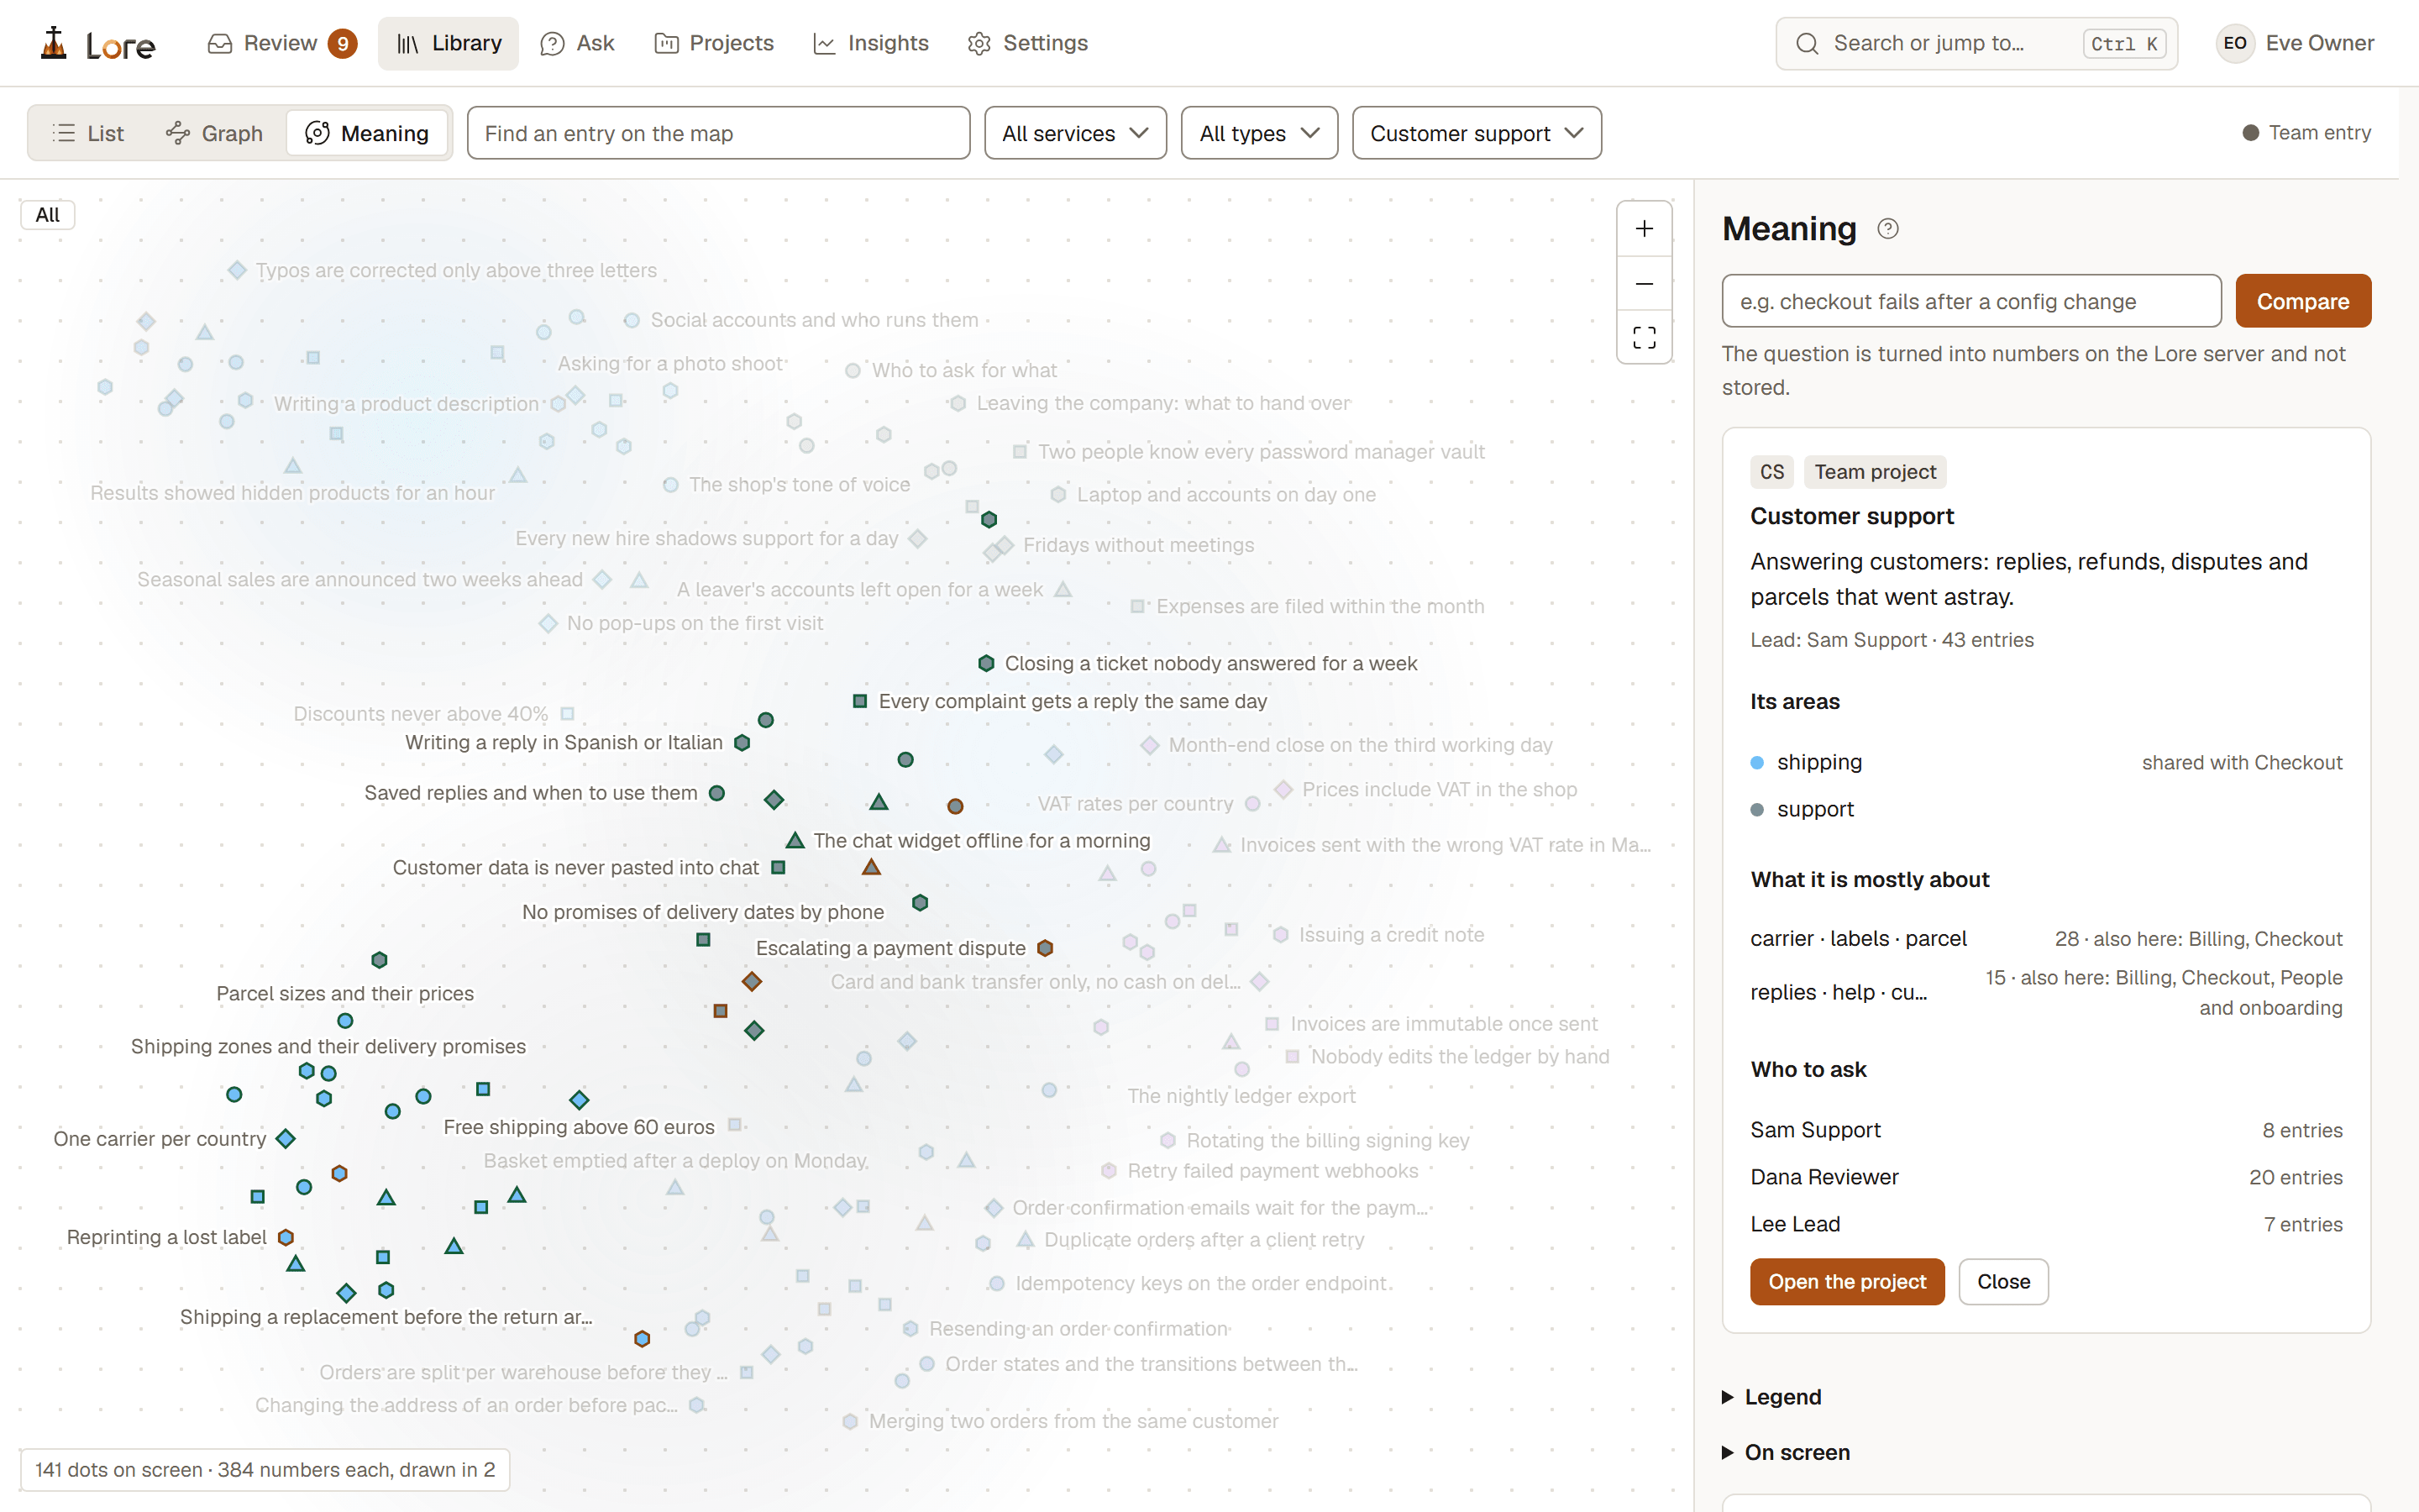Click the grey support color dot

pyautogui.click(x=1757, y=810)
